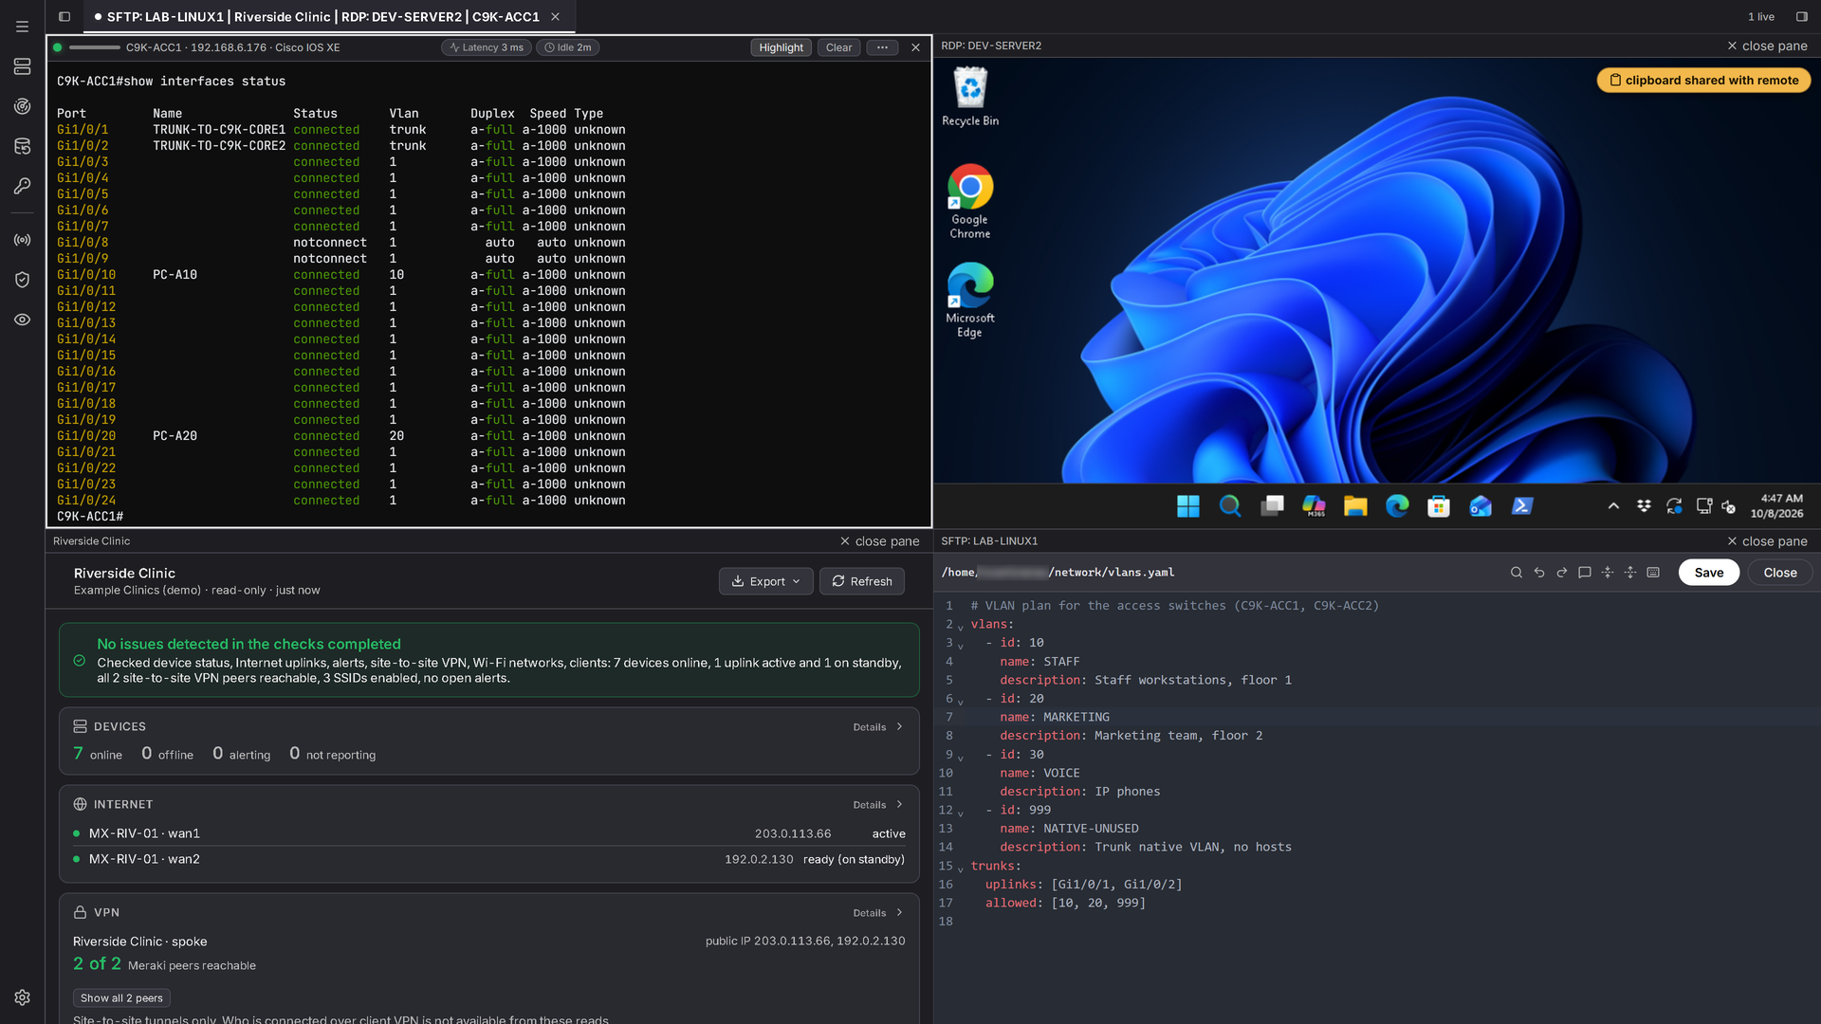Open Microsoft Edge shortcut on remote desktop
This screenshot has height=1024, width=1821.
click(969, 300)
